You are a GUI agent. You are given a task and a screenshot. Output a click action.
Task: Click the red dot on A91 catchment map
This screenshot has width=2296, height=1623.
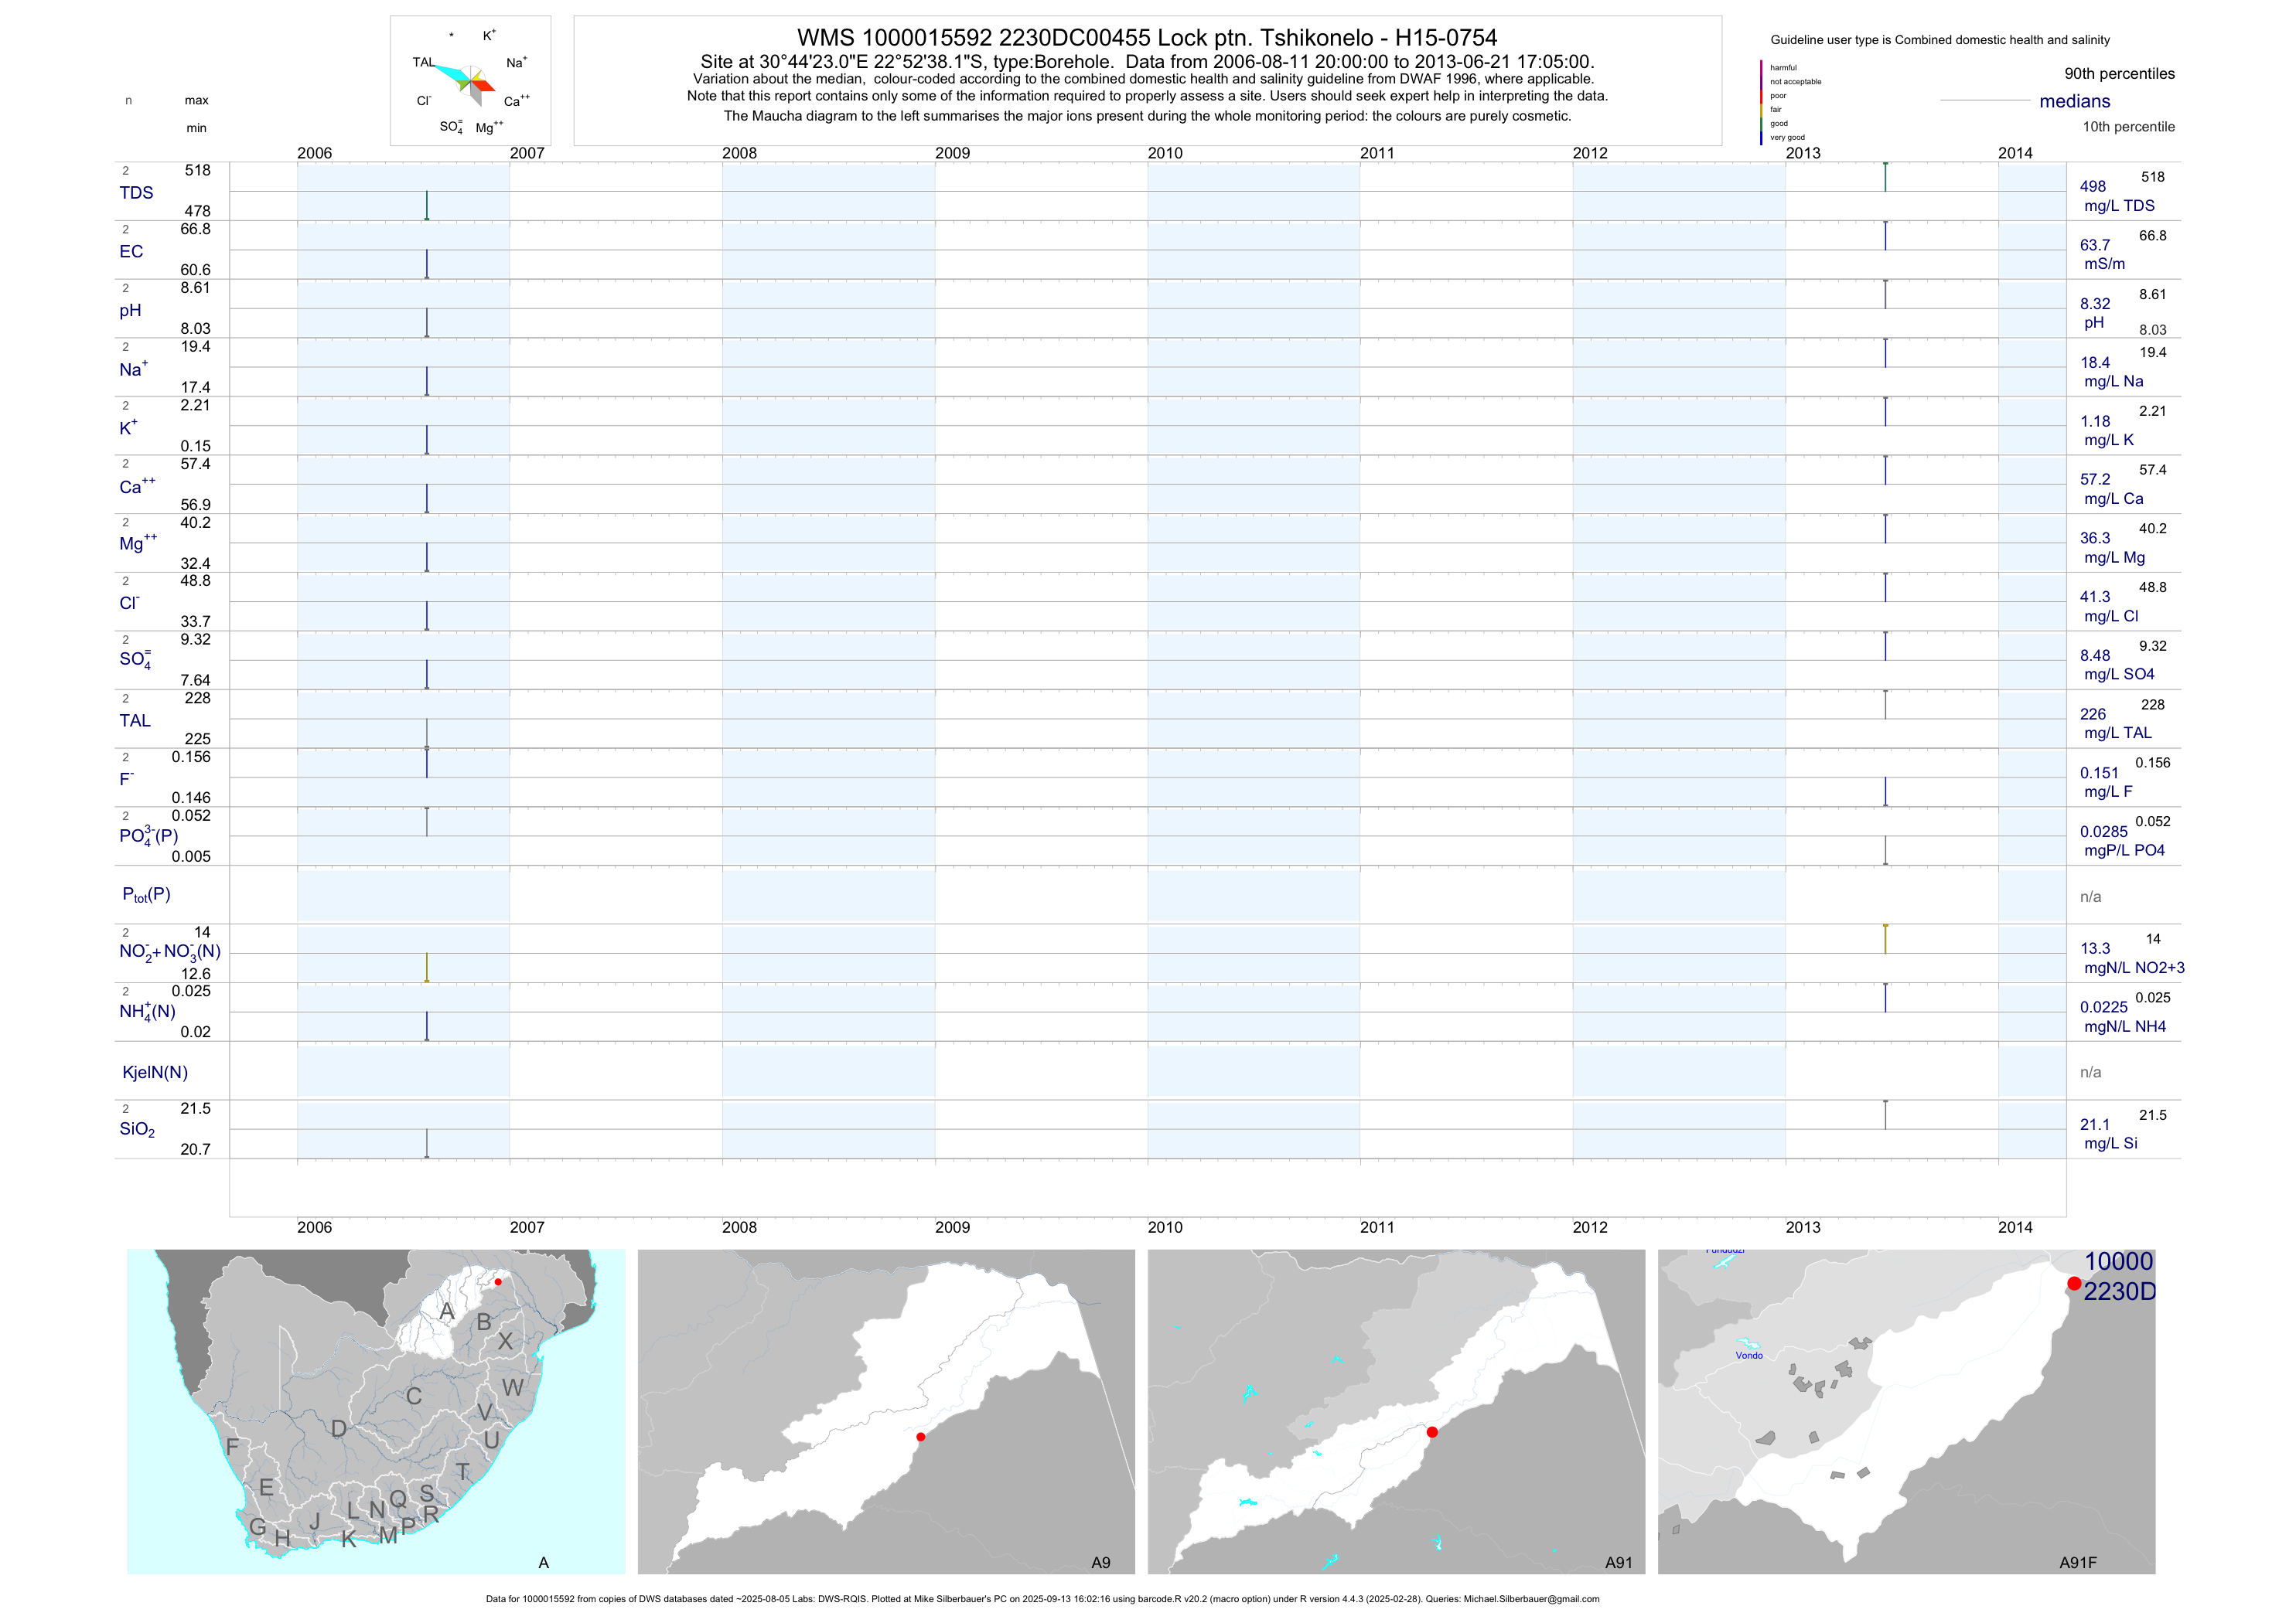point(1432,1432)
